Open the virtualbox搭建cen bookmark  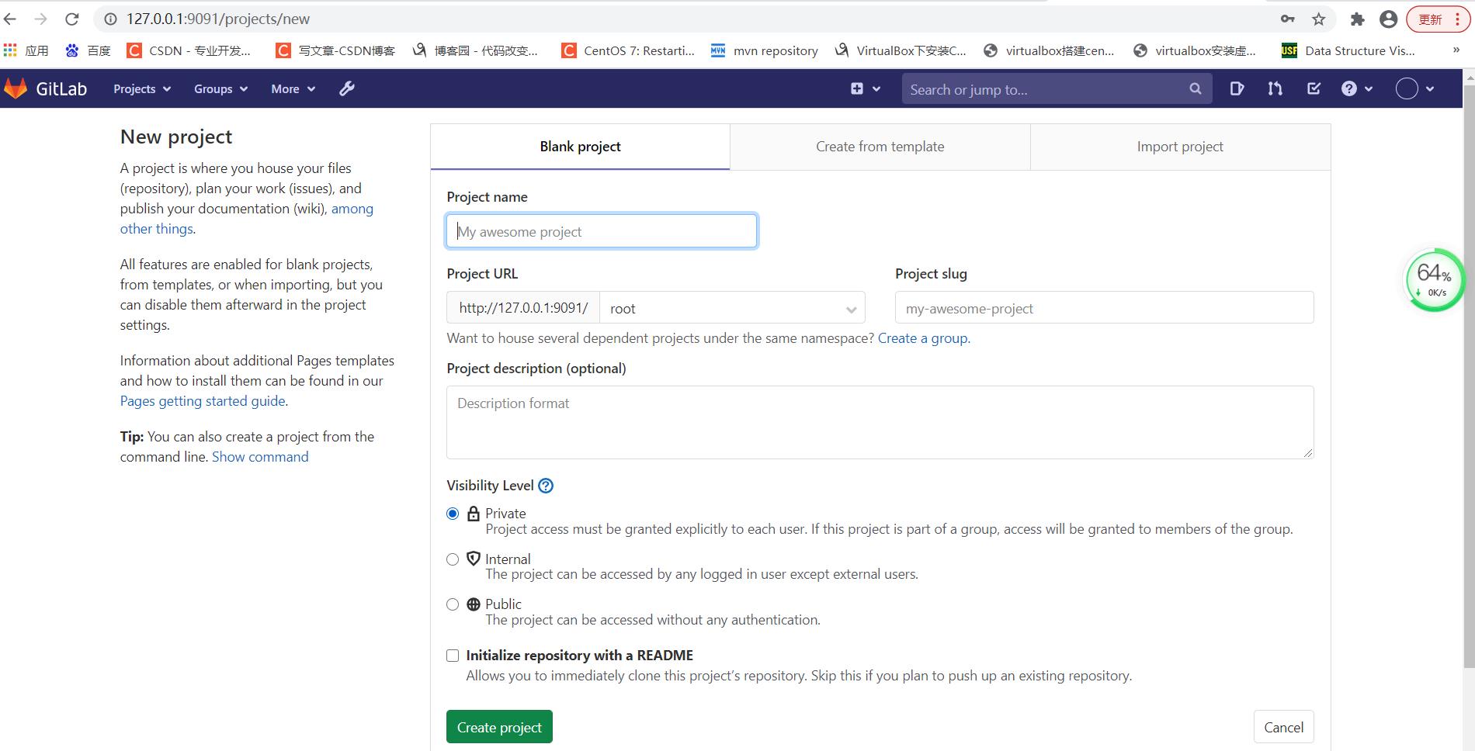[x=1049, y=50]
